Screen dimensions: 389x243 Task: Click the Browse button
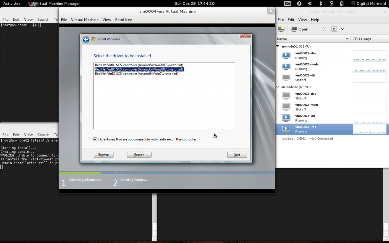point(103,155)
